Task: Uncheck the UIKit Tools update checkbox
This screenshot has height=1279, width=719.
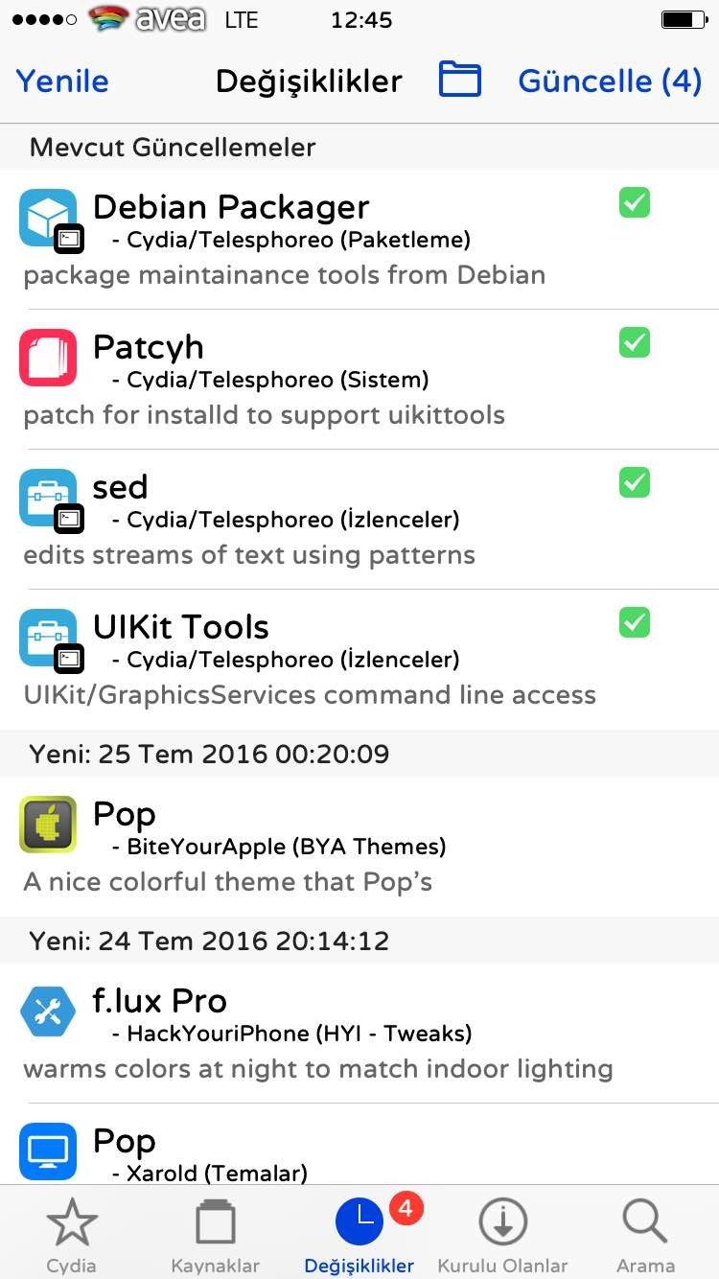Action: tap(635, 622)
